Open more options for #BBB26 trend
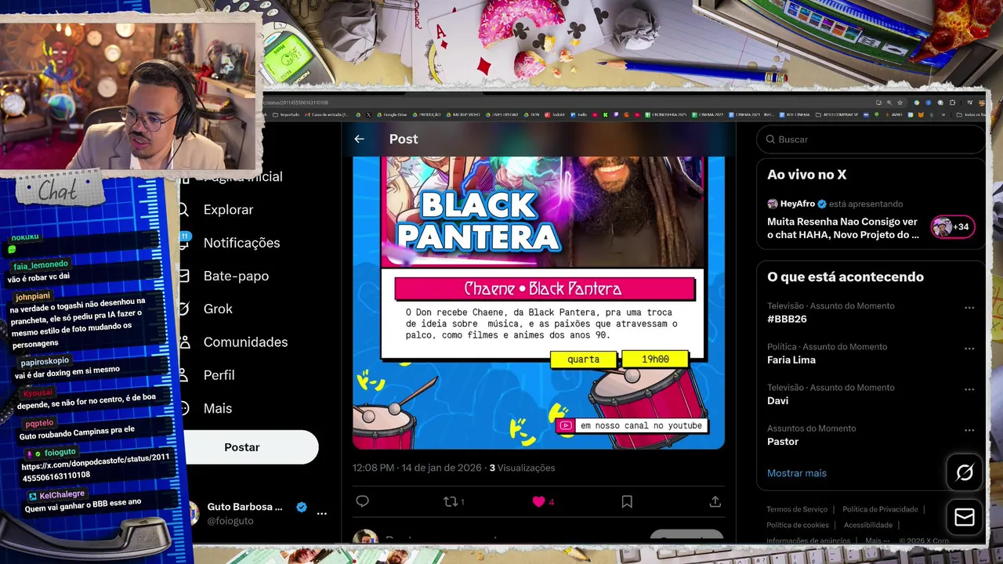 tap(969, 308)
